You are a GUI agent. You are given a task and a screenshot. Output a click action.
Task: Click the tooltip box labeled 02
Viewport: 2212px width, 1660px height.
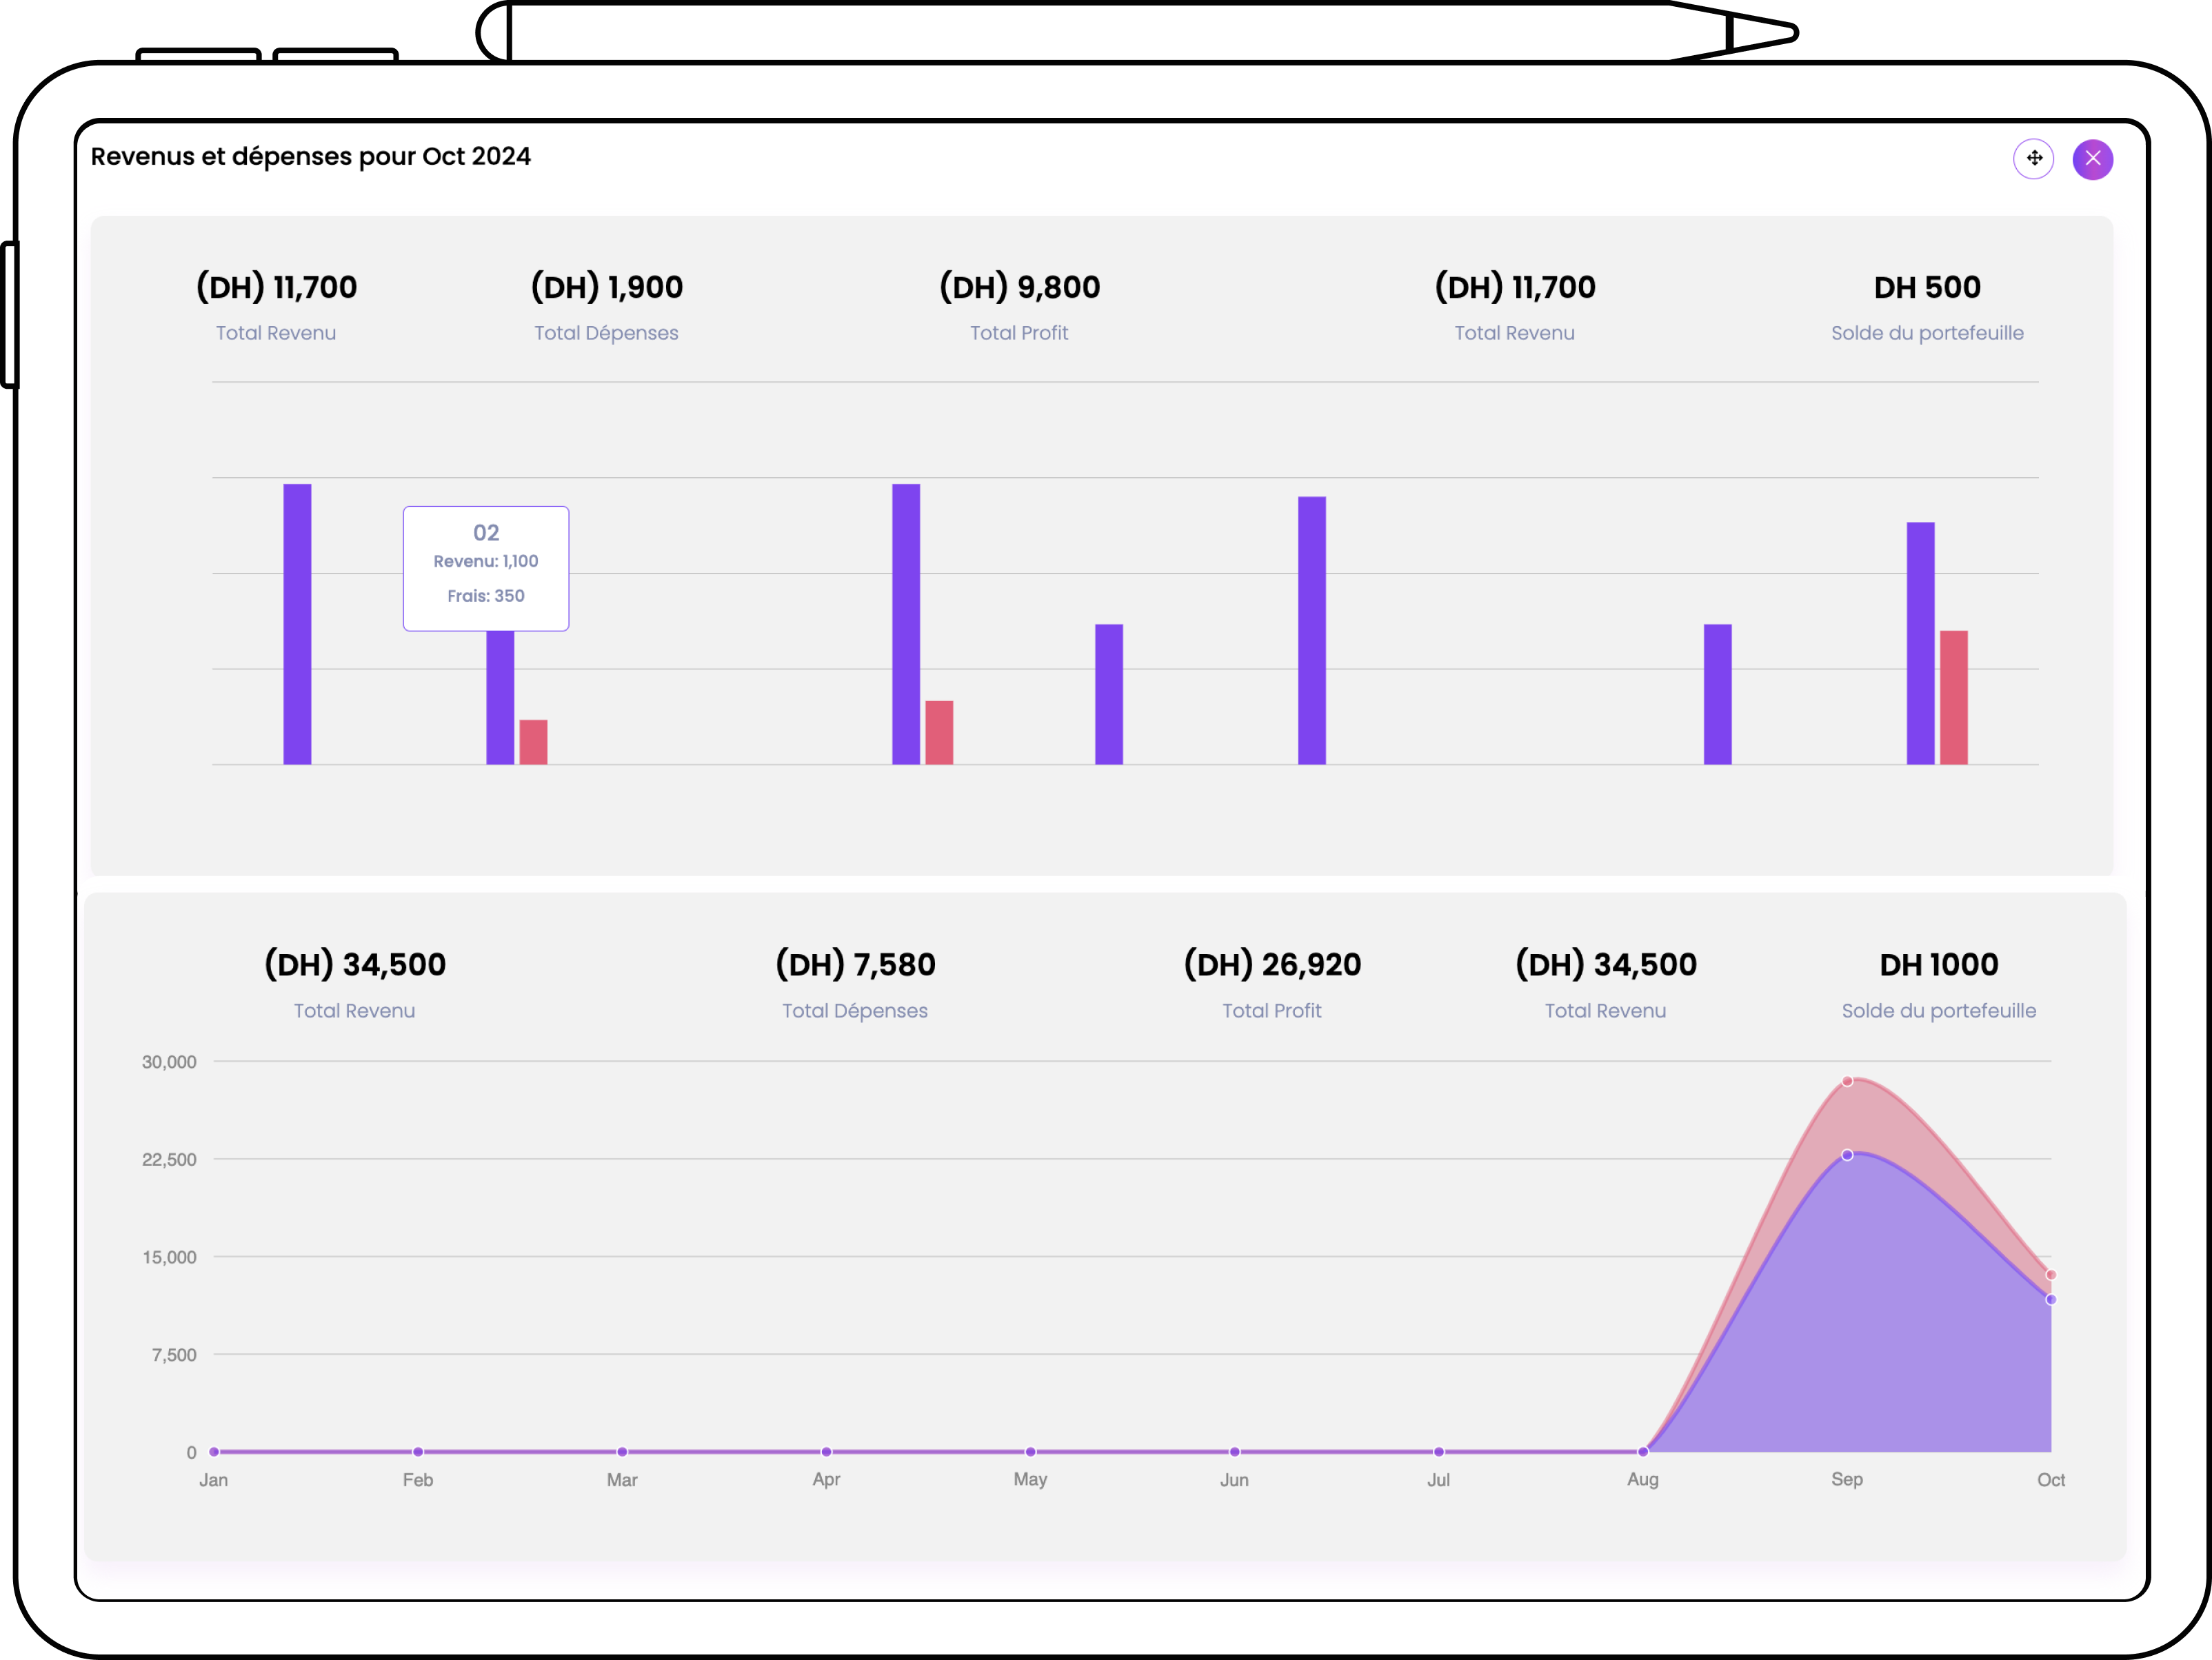486,567
